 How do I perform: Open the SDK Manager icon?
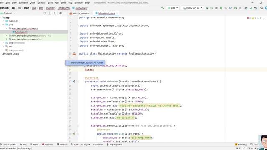256,8
